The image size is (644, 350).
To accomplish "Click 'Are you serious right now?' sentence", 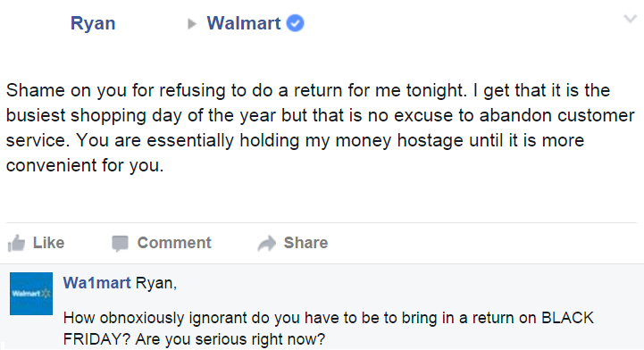I will (230, 339).
